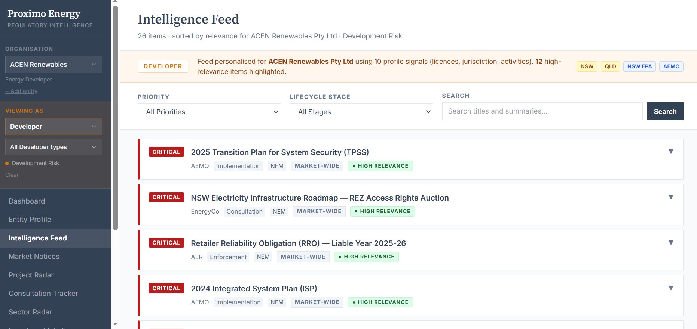The width and height of the screenshot is (697, 329).
Task: Open the All Developer types dropdown
Action: pos(54,147)
